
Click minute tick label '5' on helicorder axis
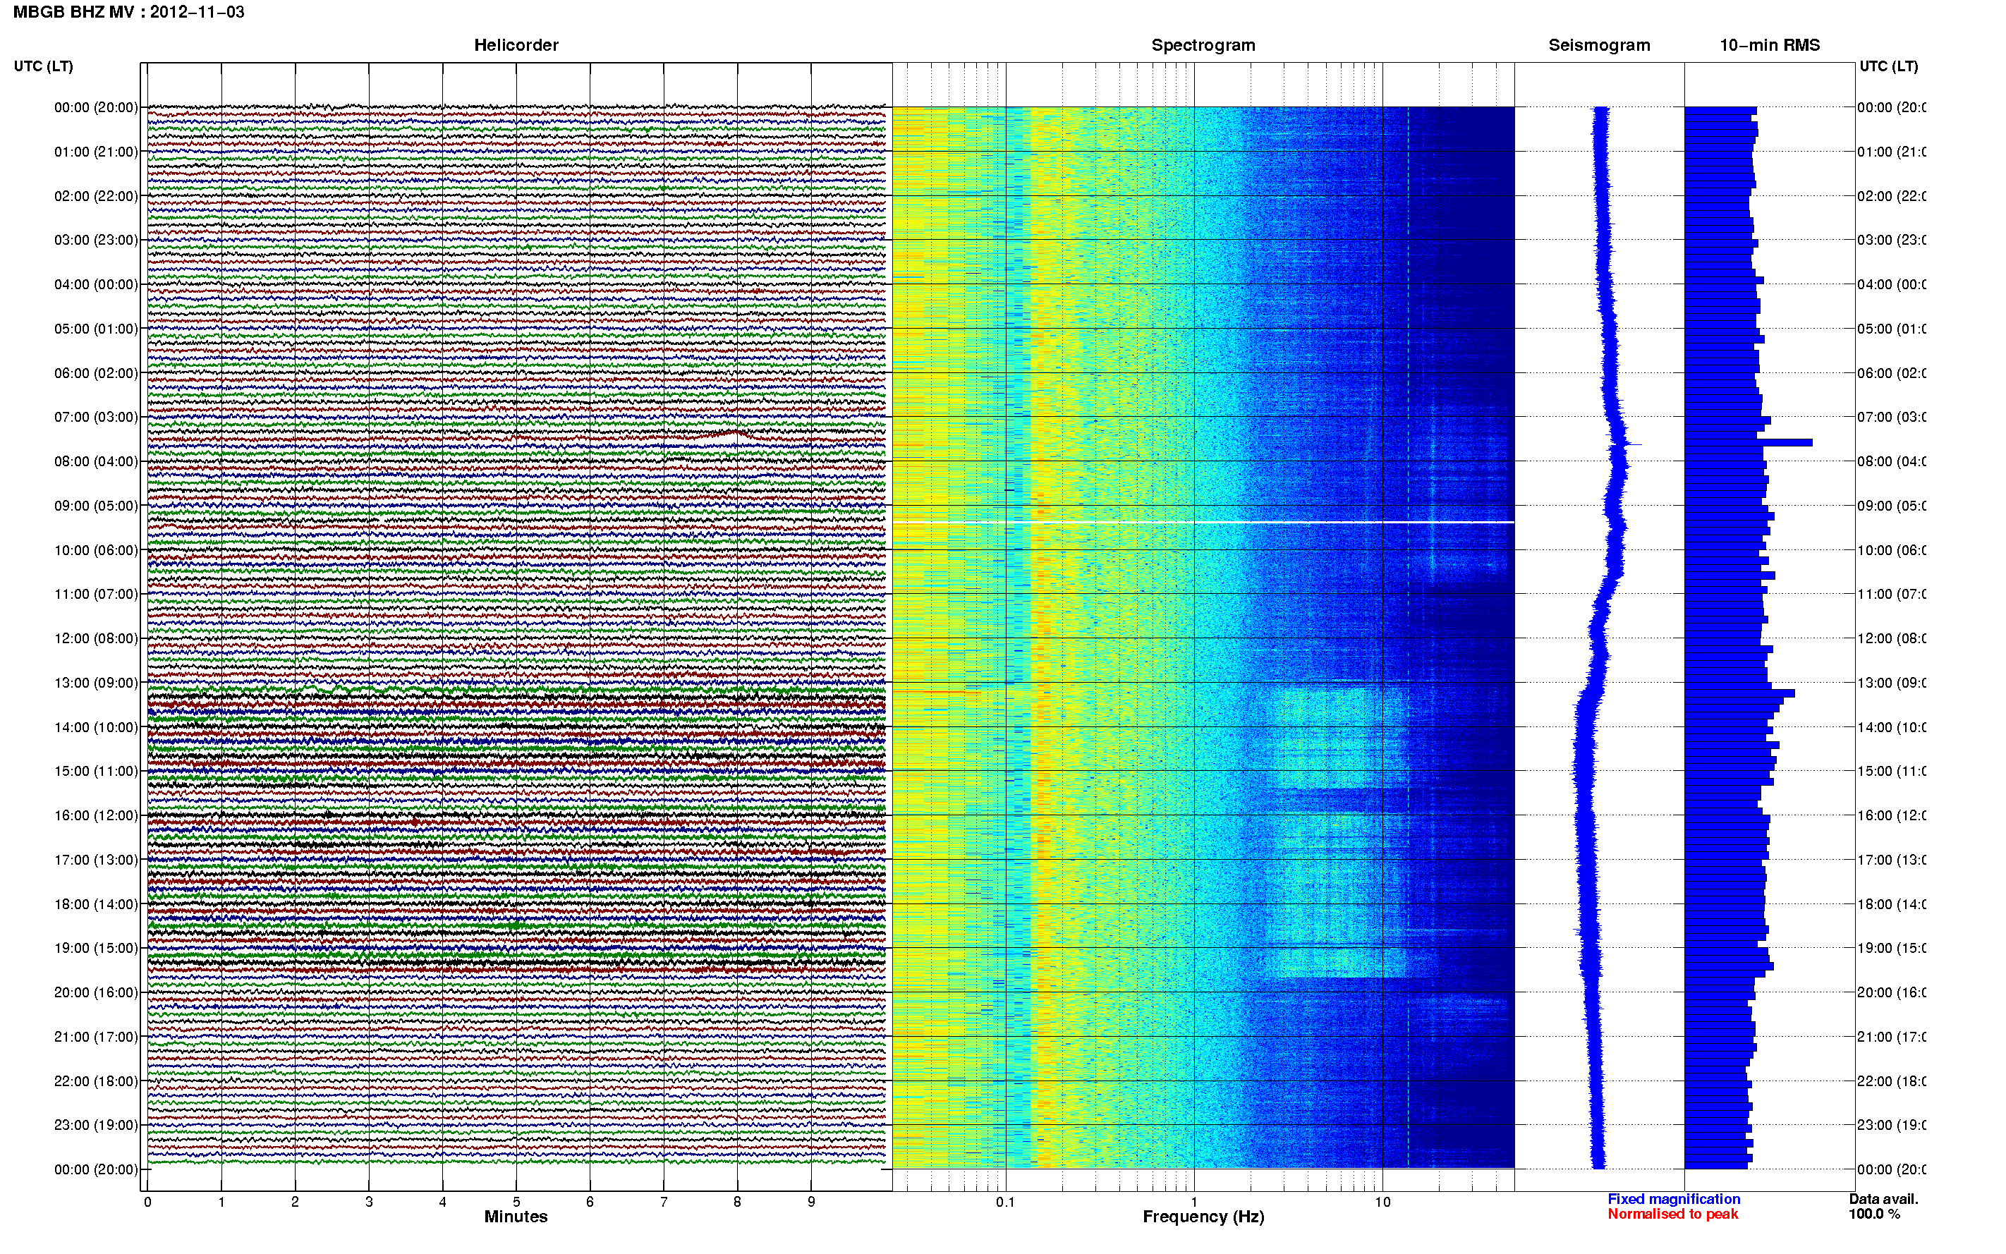pyautogui.click(x=516, y=1202)
